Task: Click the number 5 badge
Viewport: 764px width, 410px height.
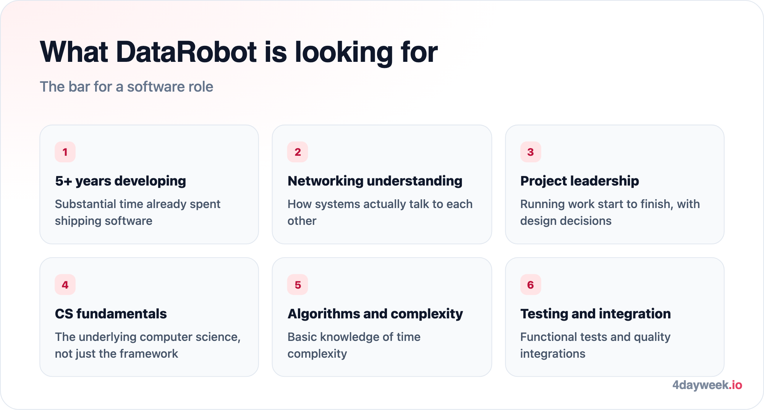Action: [298, 285]
